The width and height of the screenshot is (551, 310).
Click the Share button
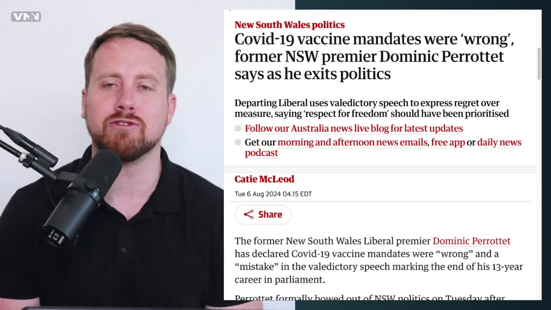(263, 214)
